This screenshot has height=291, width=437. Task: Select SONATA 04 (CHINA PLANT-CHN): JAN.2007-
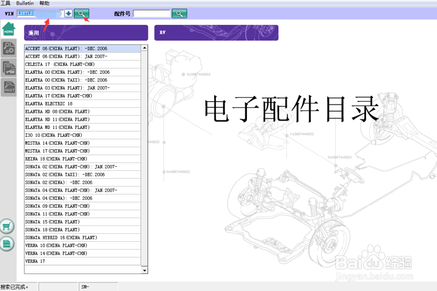83,190
